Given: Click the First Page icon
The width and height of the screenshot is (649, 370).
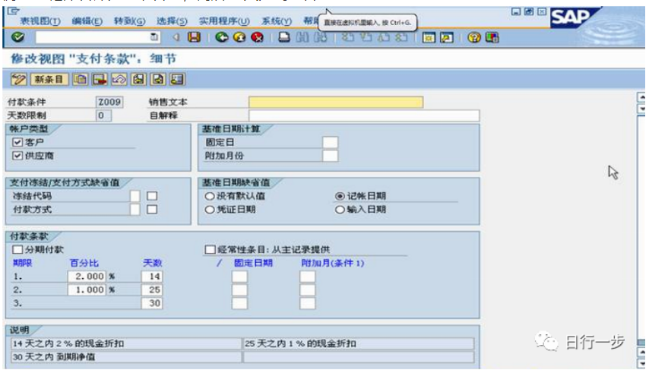Looking at the screenshot, I should tap(348, 38).
